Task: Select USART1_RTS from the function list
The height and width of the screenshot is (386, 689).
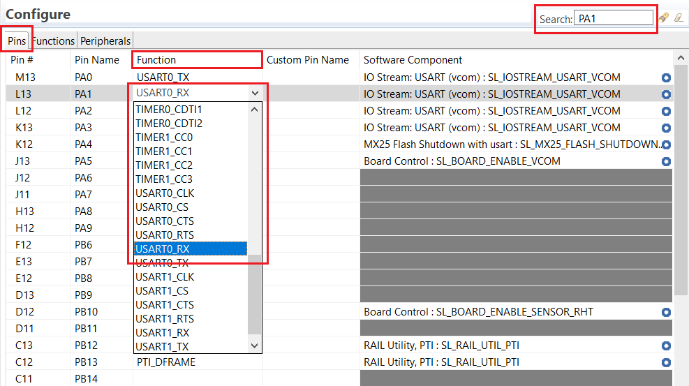Action: click(x=165, y=319)
